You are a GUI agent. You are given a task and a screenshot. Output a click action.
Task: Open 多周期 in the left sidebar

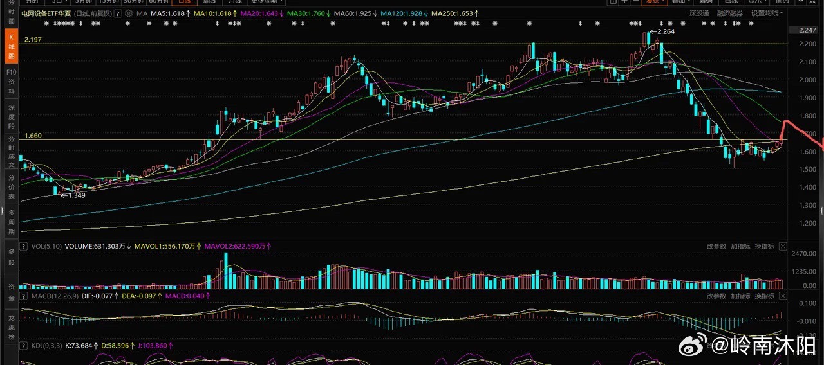click(11, 220)
